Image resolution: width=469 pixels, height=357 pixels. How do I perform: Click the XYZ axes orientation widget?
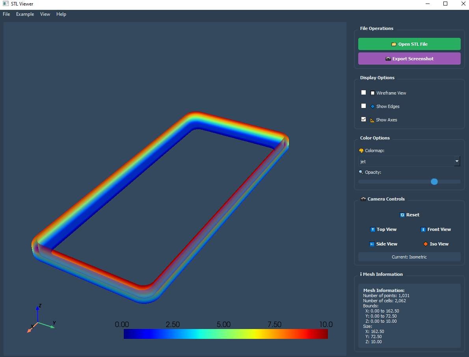(39, 319)
